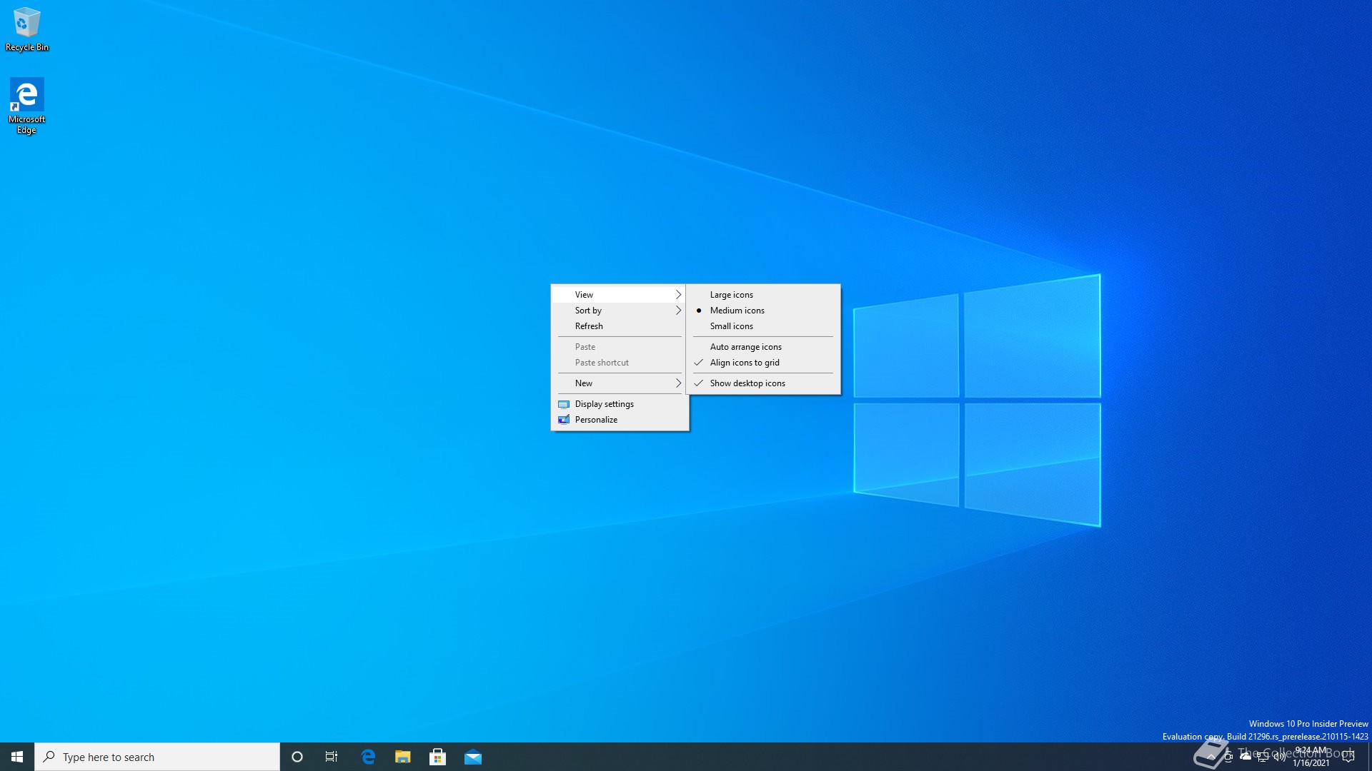
Task: Open the OneDrive cloud tray icon
Action: [1246, 757]
